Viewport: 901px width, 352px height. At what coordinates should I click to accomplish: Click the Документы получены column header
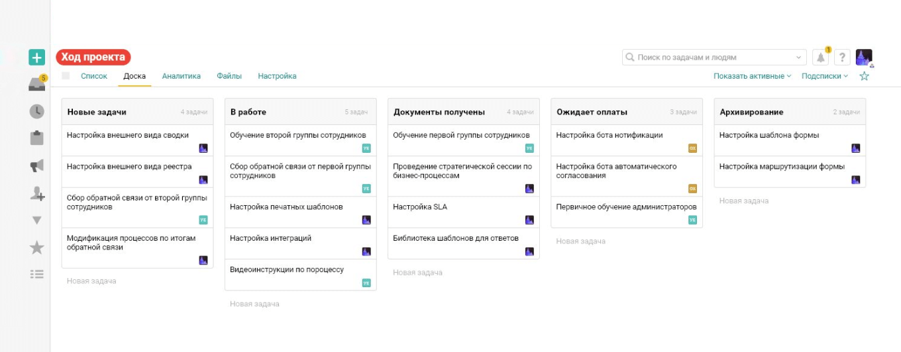click(463, 112)
